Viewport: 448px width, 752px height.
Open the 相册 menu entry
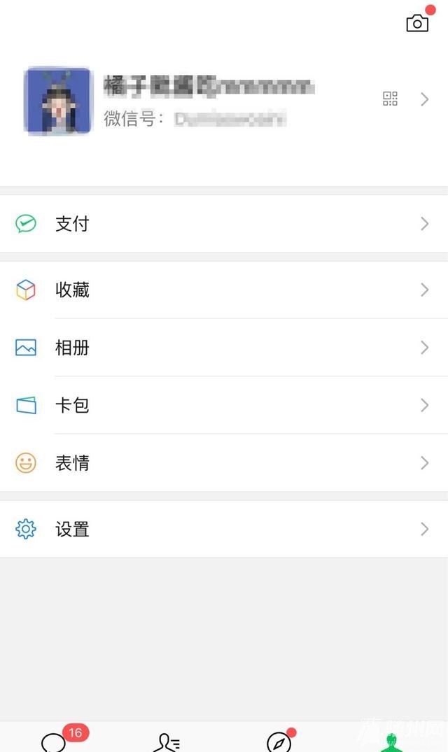224,347
